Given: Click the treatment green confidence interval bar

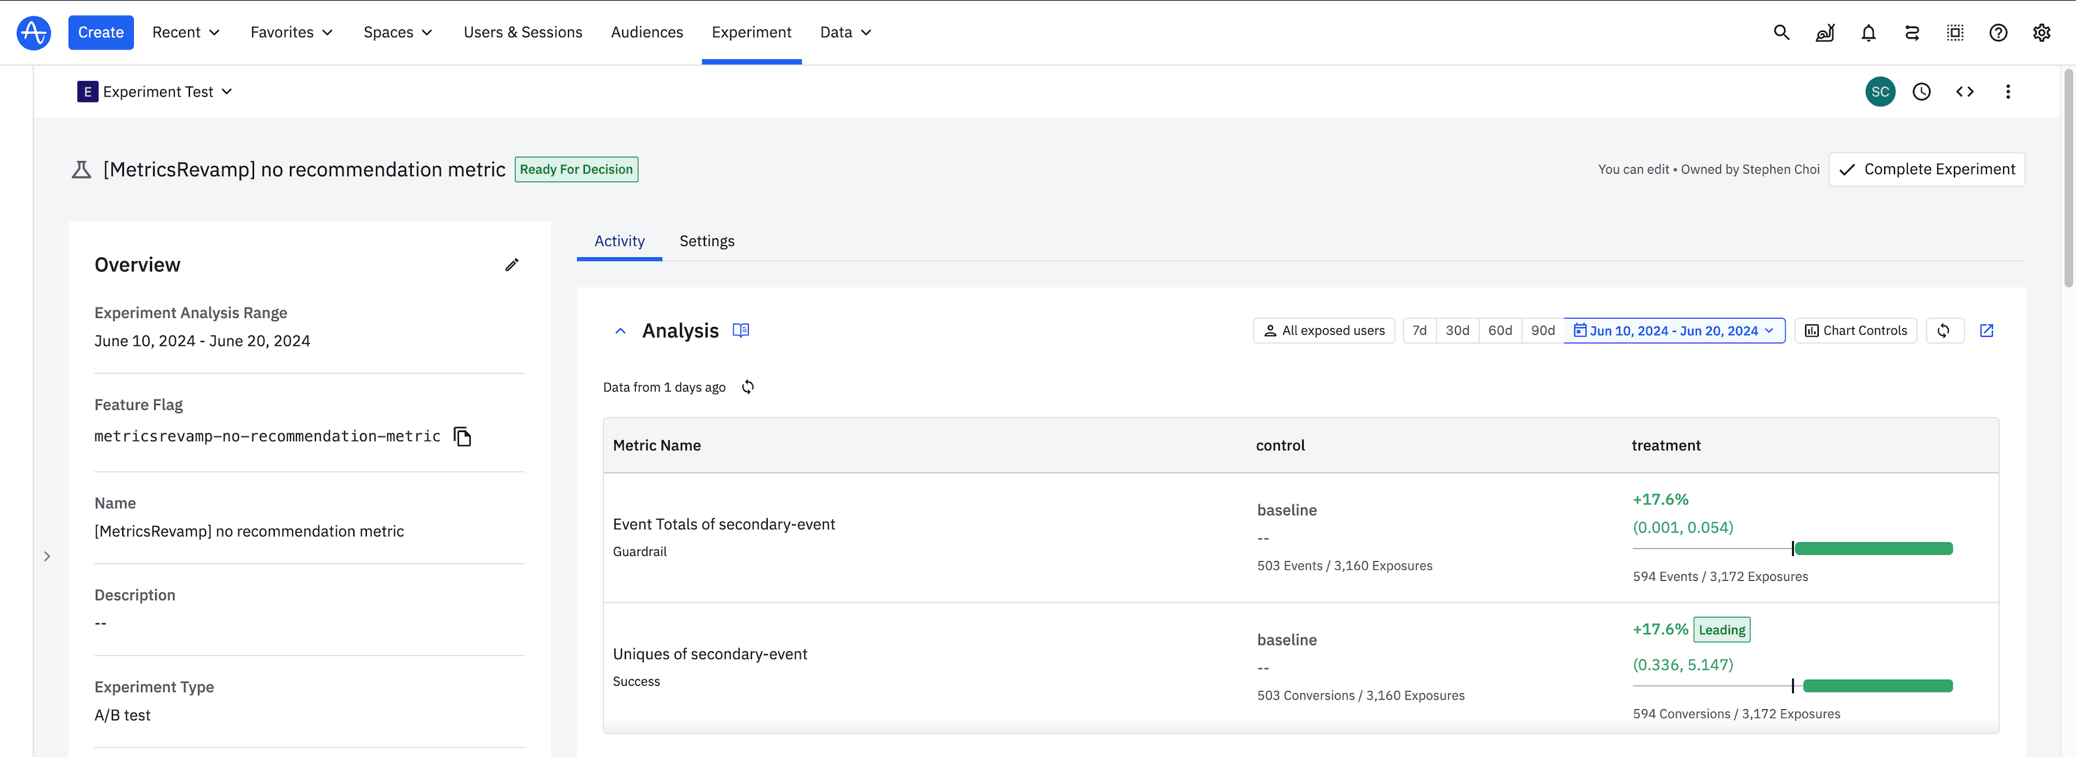Looking at the screenshot, I should (1873, 548).
